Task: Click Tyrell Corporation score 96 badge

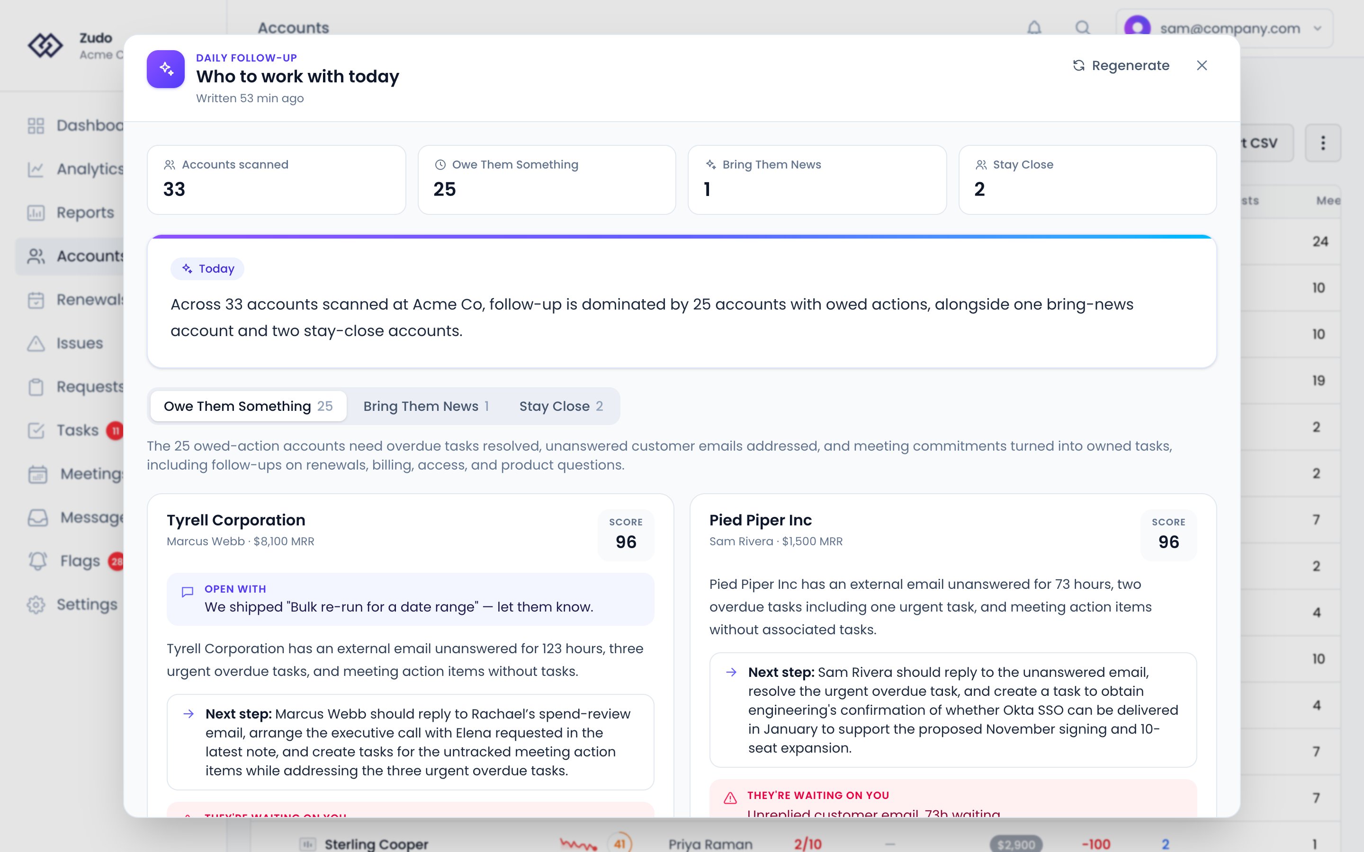Action: tap(626, 535)
